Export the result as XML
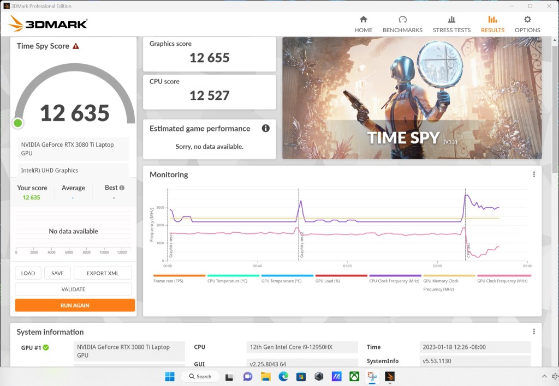The width and height of the screenshot is (559, 386). 103,273
